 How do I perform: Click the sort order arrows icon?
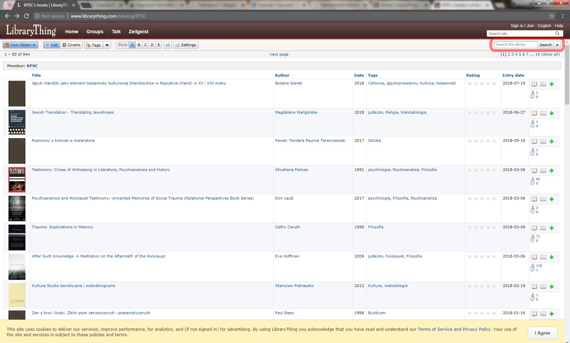tap(168, 45)
